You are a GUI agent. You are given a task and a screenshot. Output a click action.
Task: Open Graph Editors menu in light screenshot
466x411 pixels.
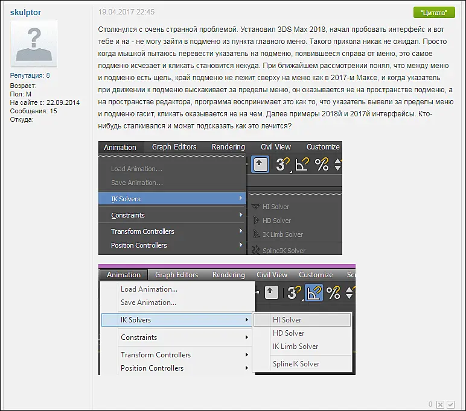click(176, 275)
